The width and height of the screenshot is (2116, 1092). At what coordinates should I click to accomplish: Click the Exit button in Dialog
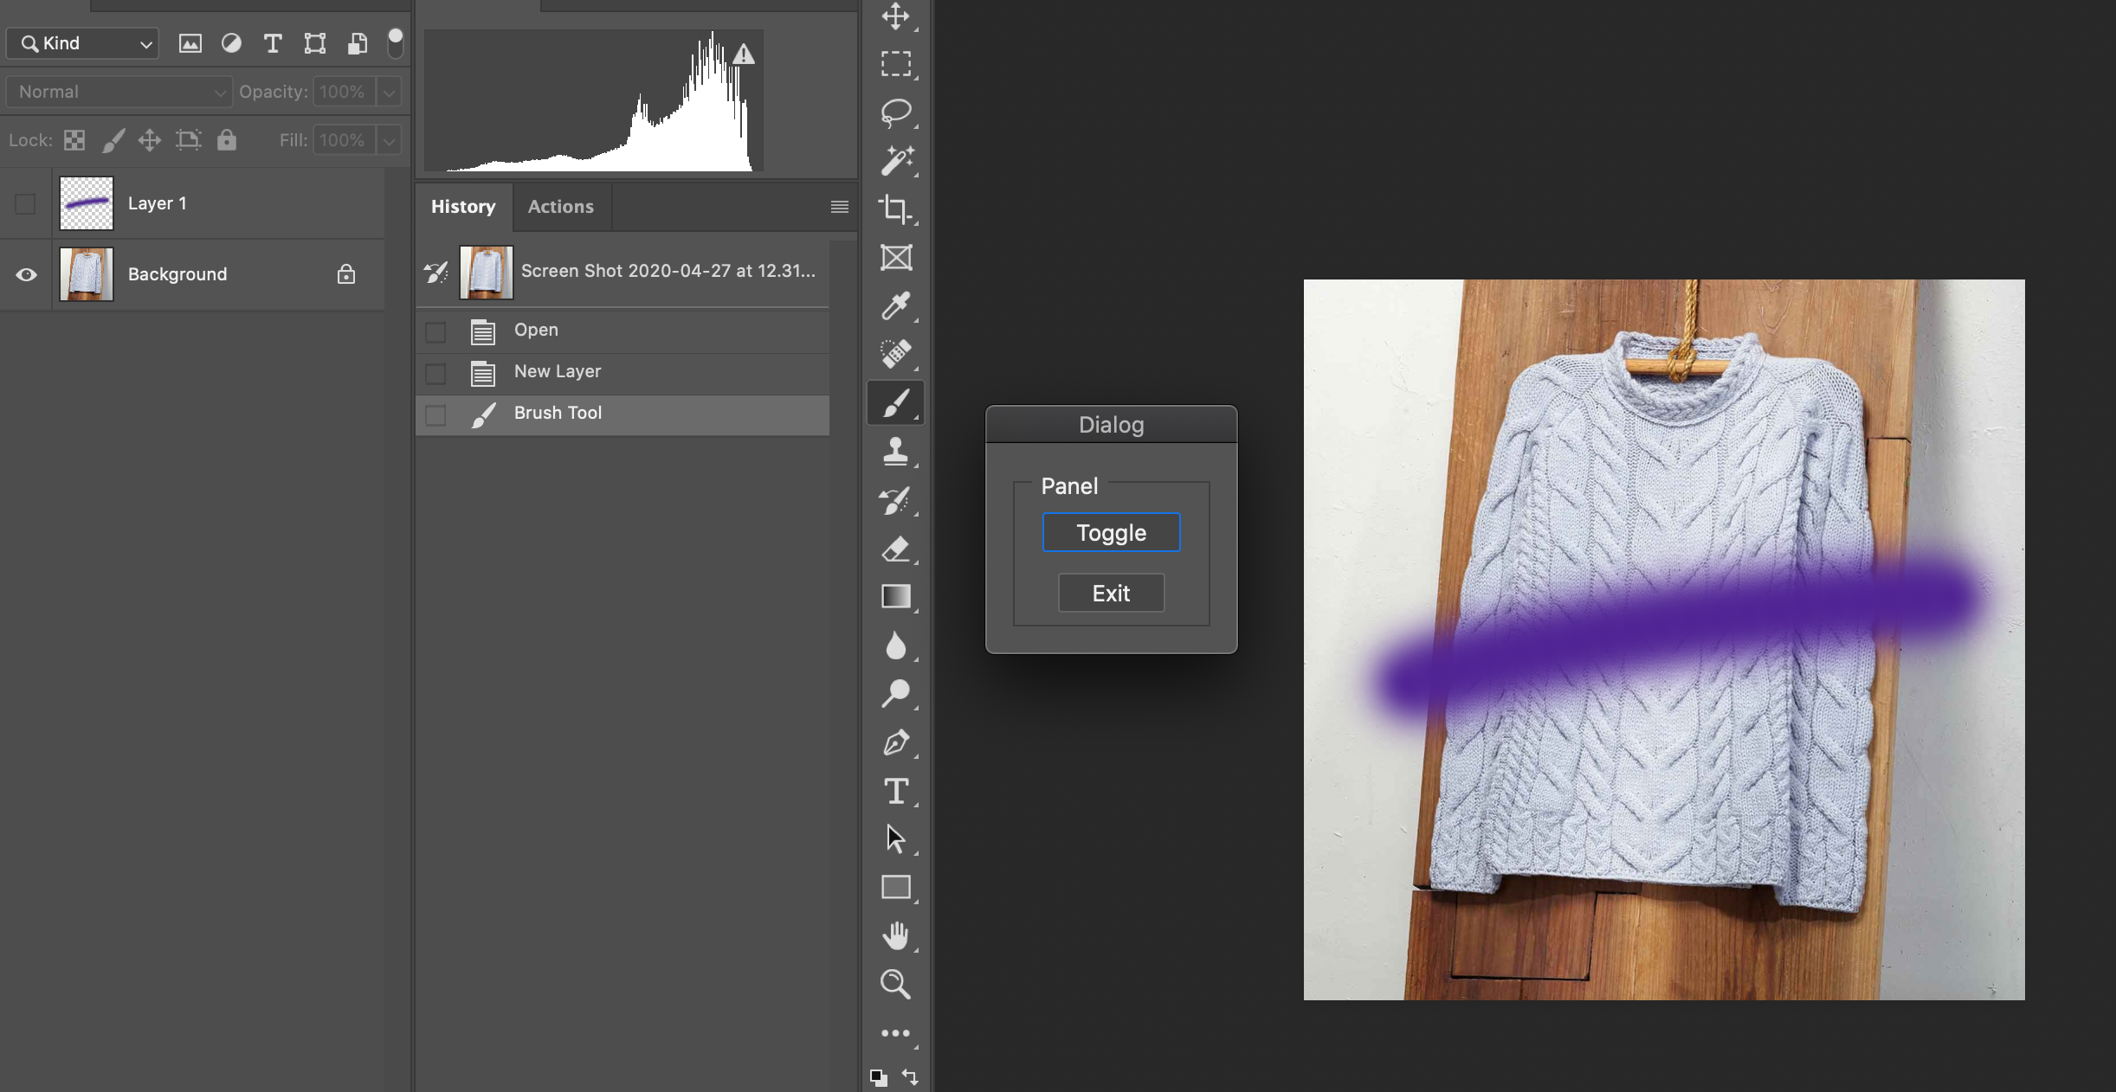[x=1111, y=593]
